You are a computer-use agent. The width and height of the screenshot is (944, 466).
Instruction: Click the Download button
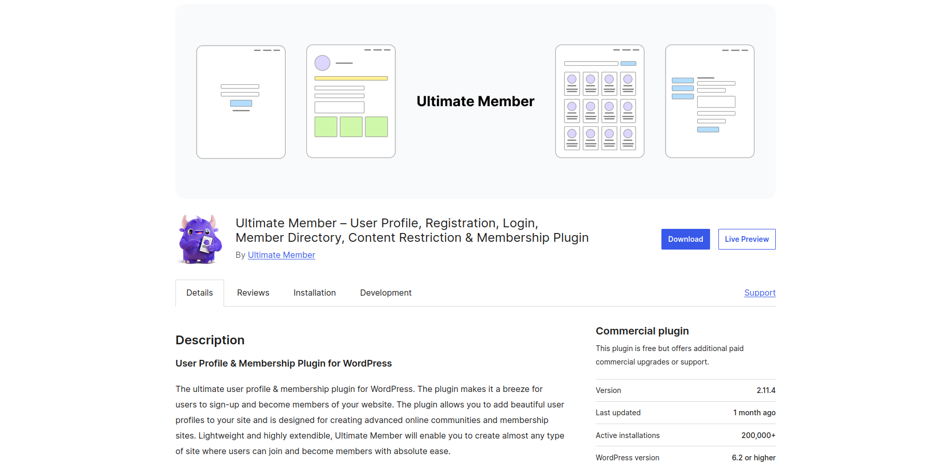click(x=685, y=239)
